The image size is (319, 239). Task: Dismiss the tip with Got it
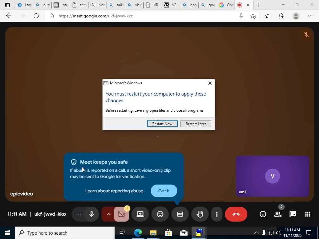[x=164, y=191]
